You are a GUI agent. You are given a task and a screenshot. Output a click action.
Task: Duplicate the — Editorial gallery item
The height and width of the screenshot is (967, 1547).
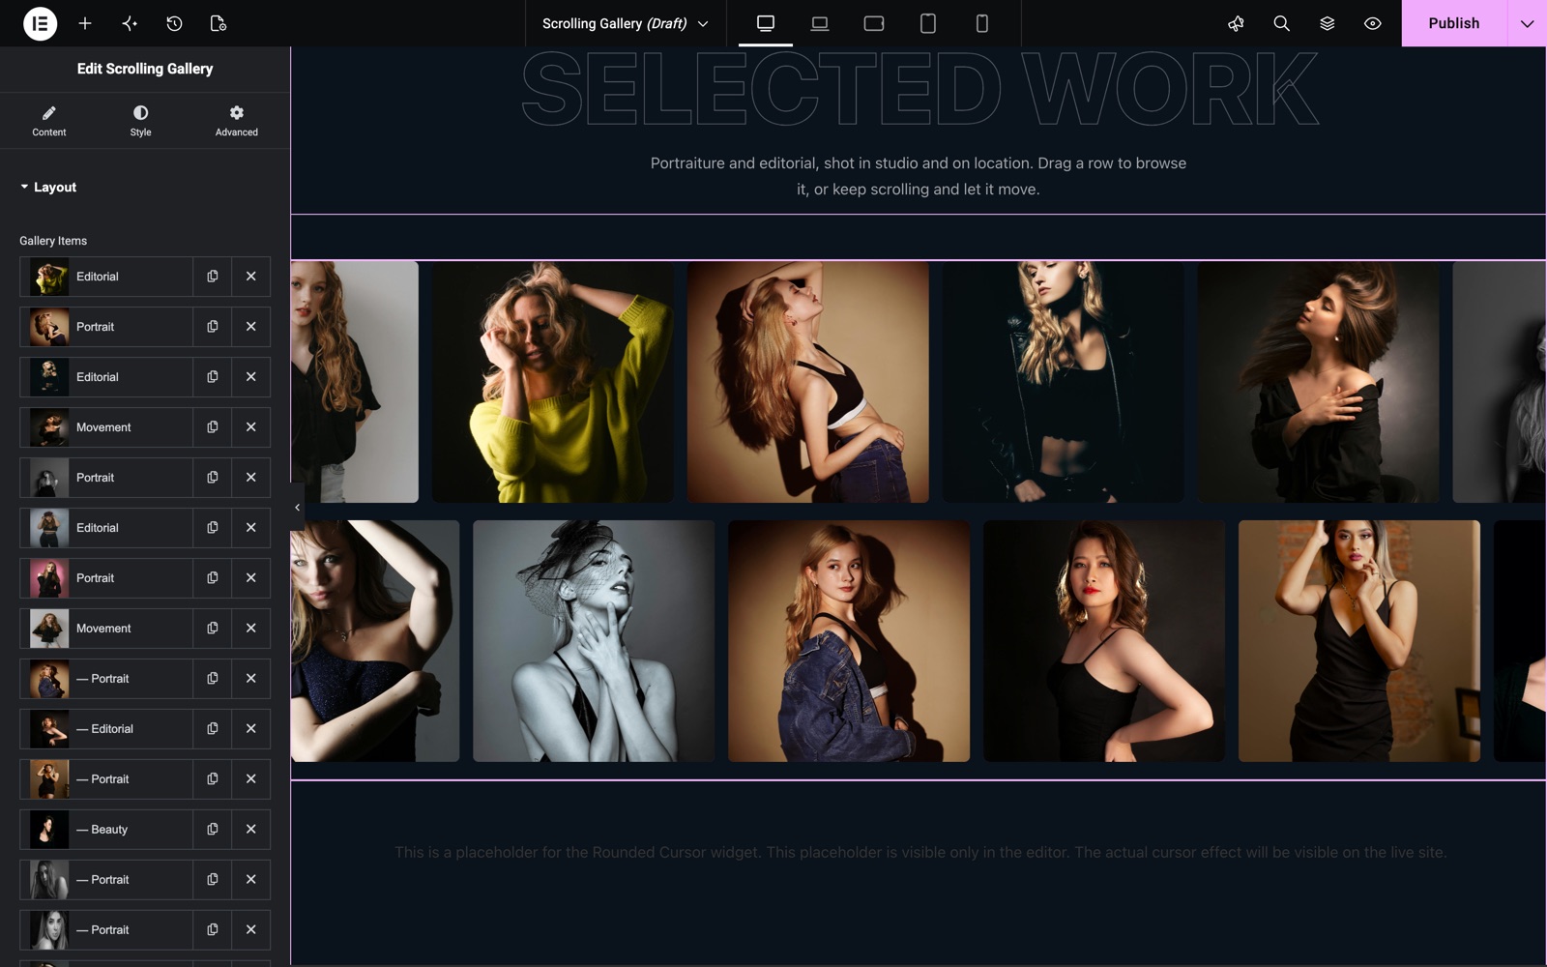[212, 729]
